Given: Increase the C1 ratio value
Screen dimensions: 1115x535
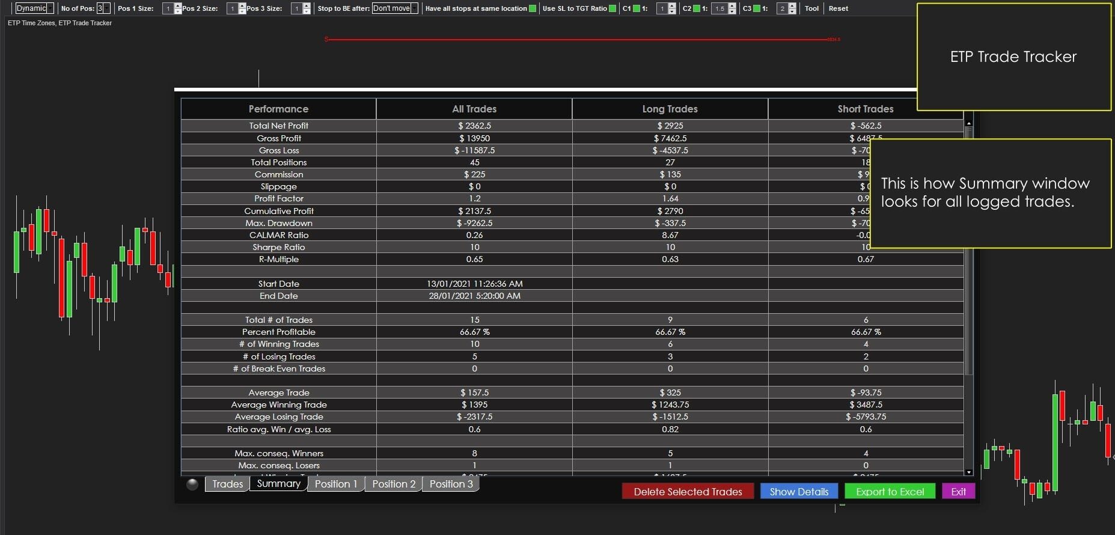Looking at the screenshot, I should [672, 6].
